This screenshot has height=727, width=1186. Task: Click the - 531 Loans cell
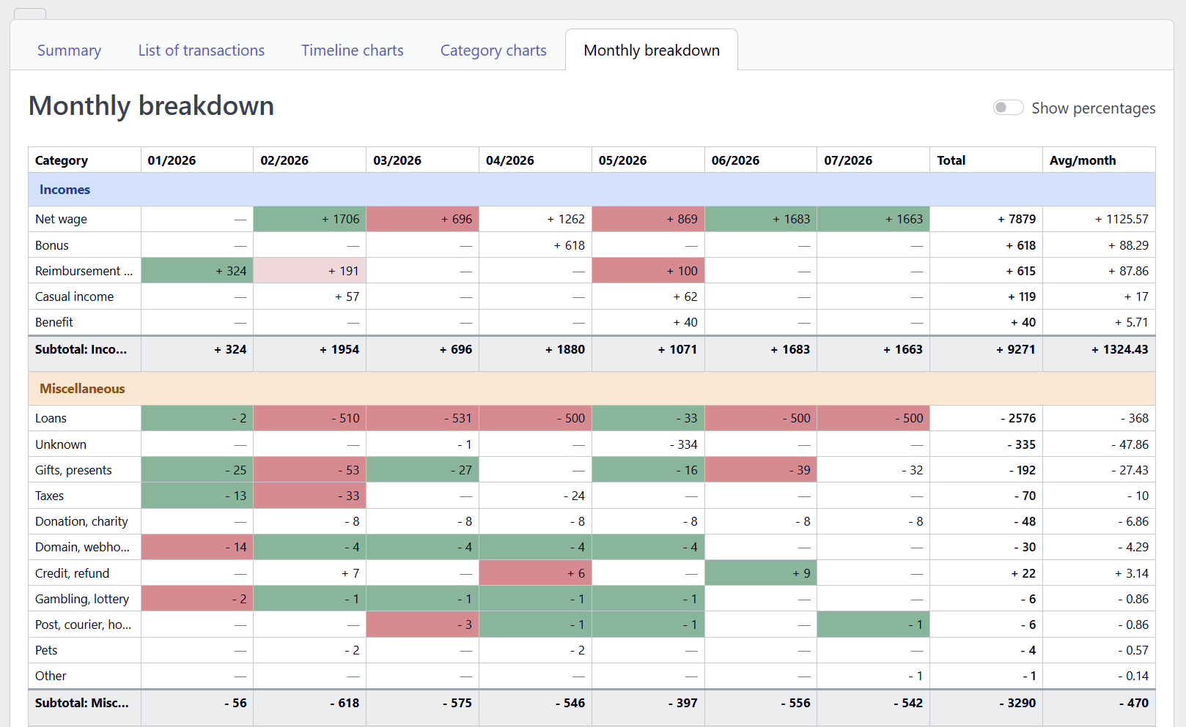422,418
